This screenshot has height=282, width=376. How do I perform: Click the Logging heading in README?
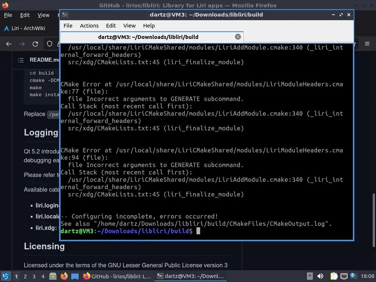tap(41, 132)
